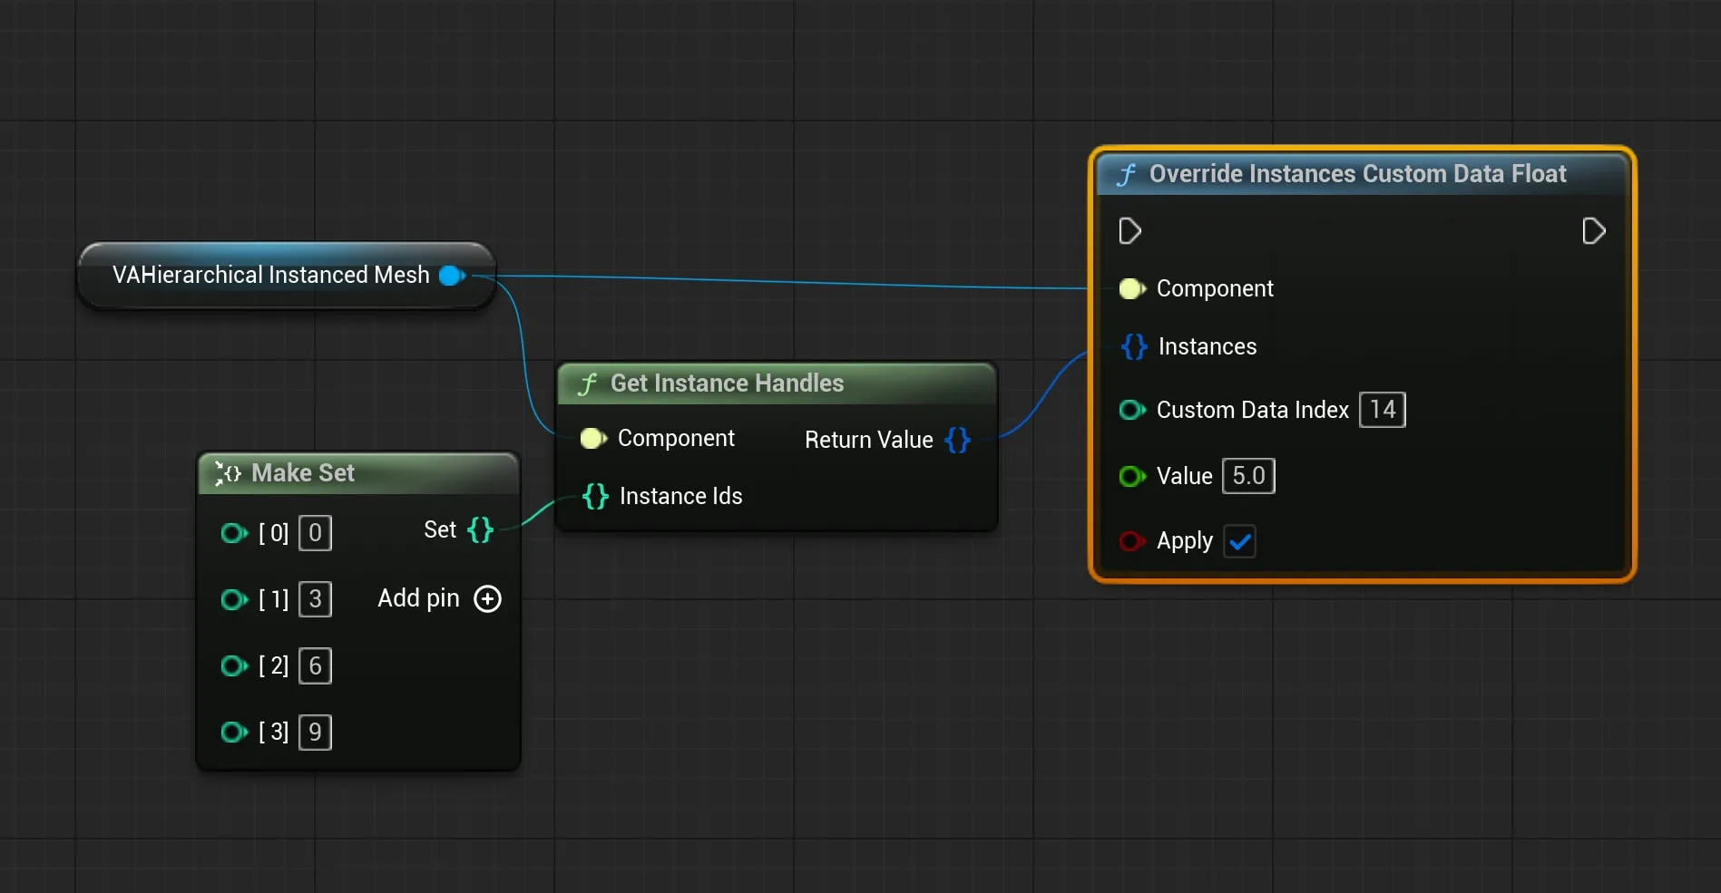Click the Value float input pin
1721x893 pixels.
click(x=1132, y=476)
